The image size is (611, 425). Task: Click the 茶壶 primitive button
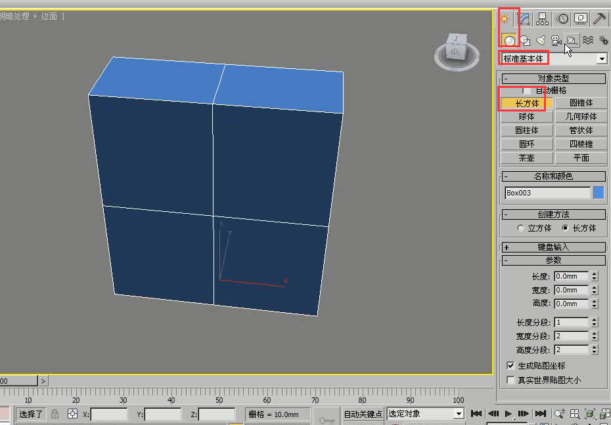point(526,157)
